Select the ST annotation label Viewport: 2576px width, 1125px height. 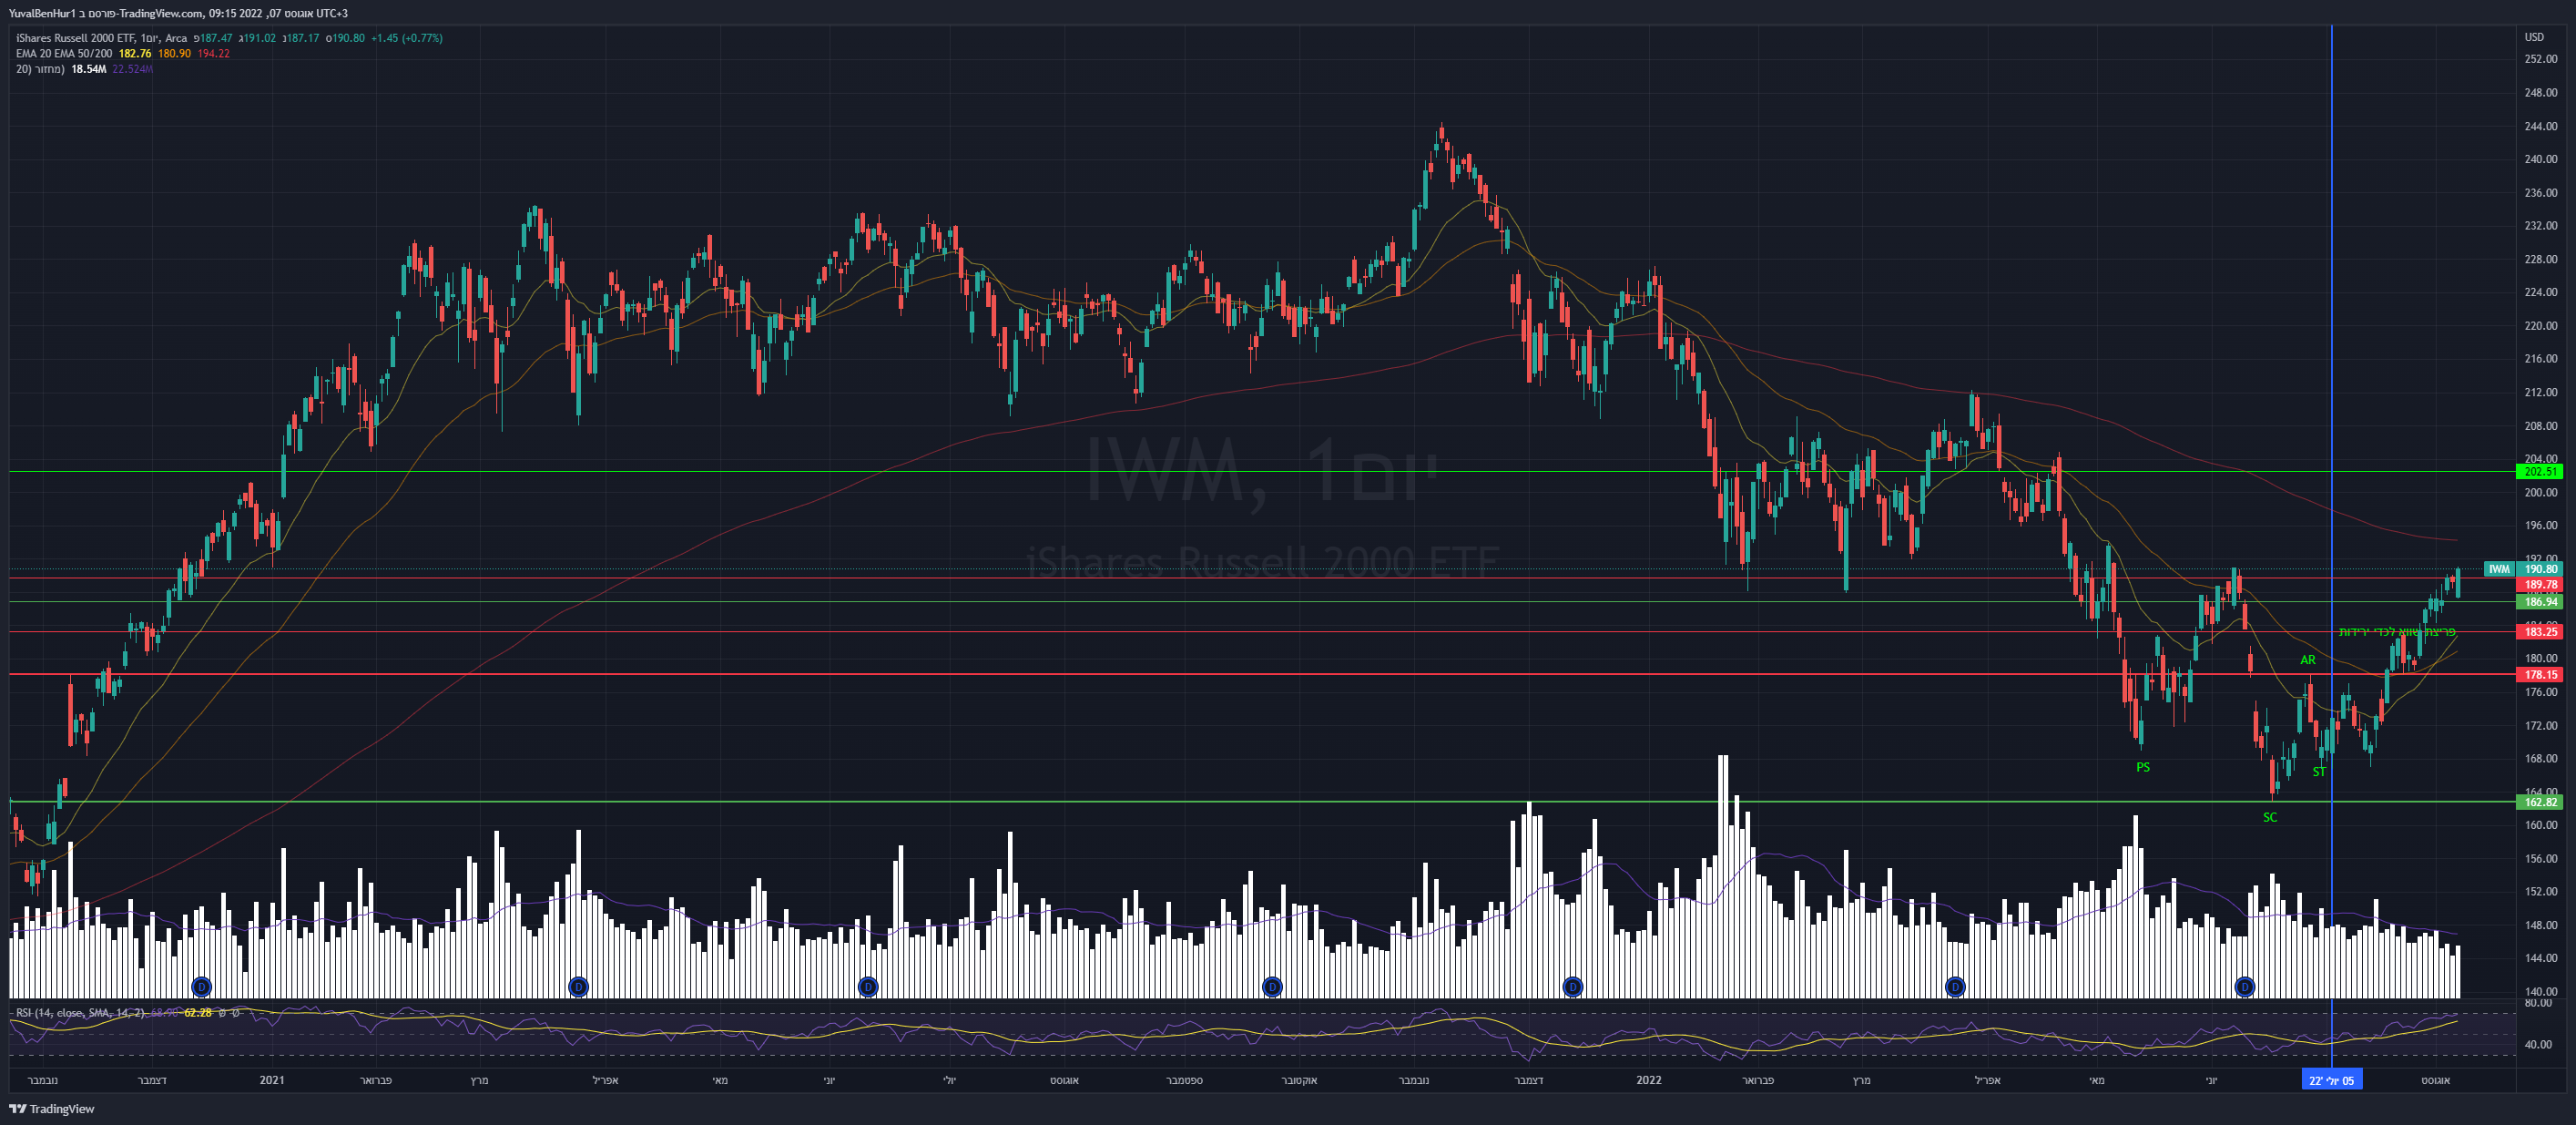[2319, 772]
